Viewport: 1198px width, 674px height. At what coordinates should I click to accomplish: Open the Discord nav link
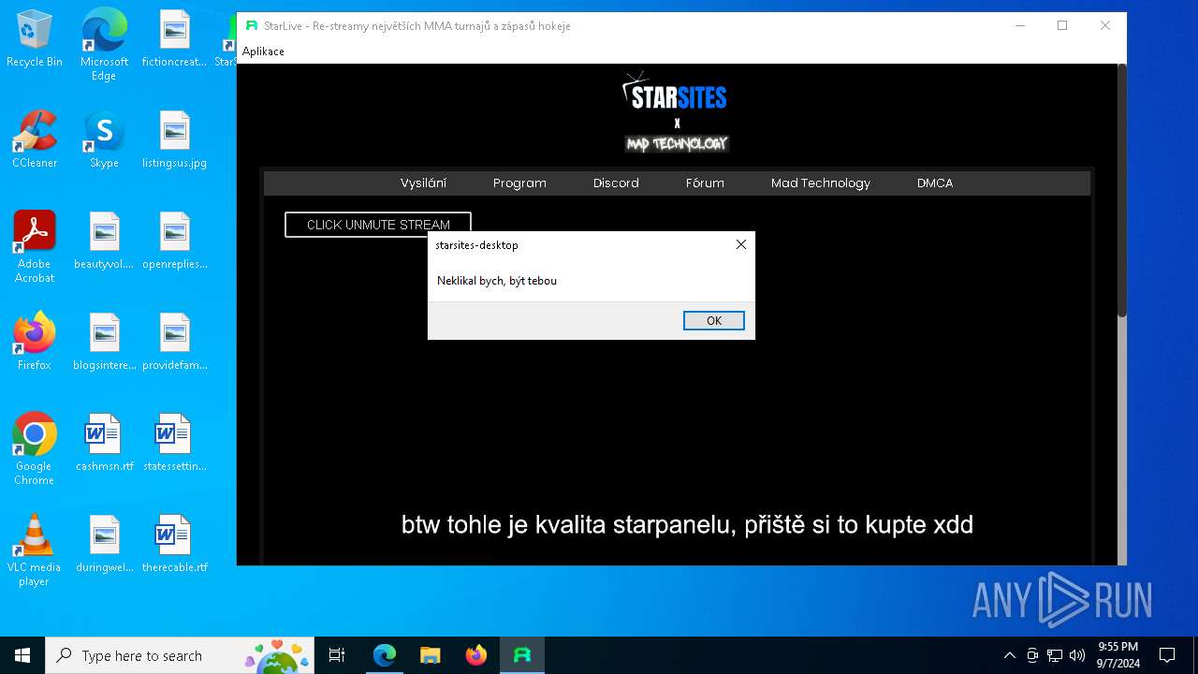point(616,183)
